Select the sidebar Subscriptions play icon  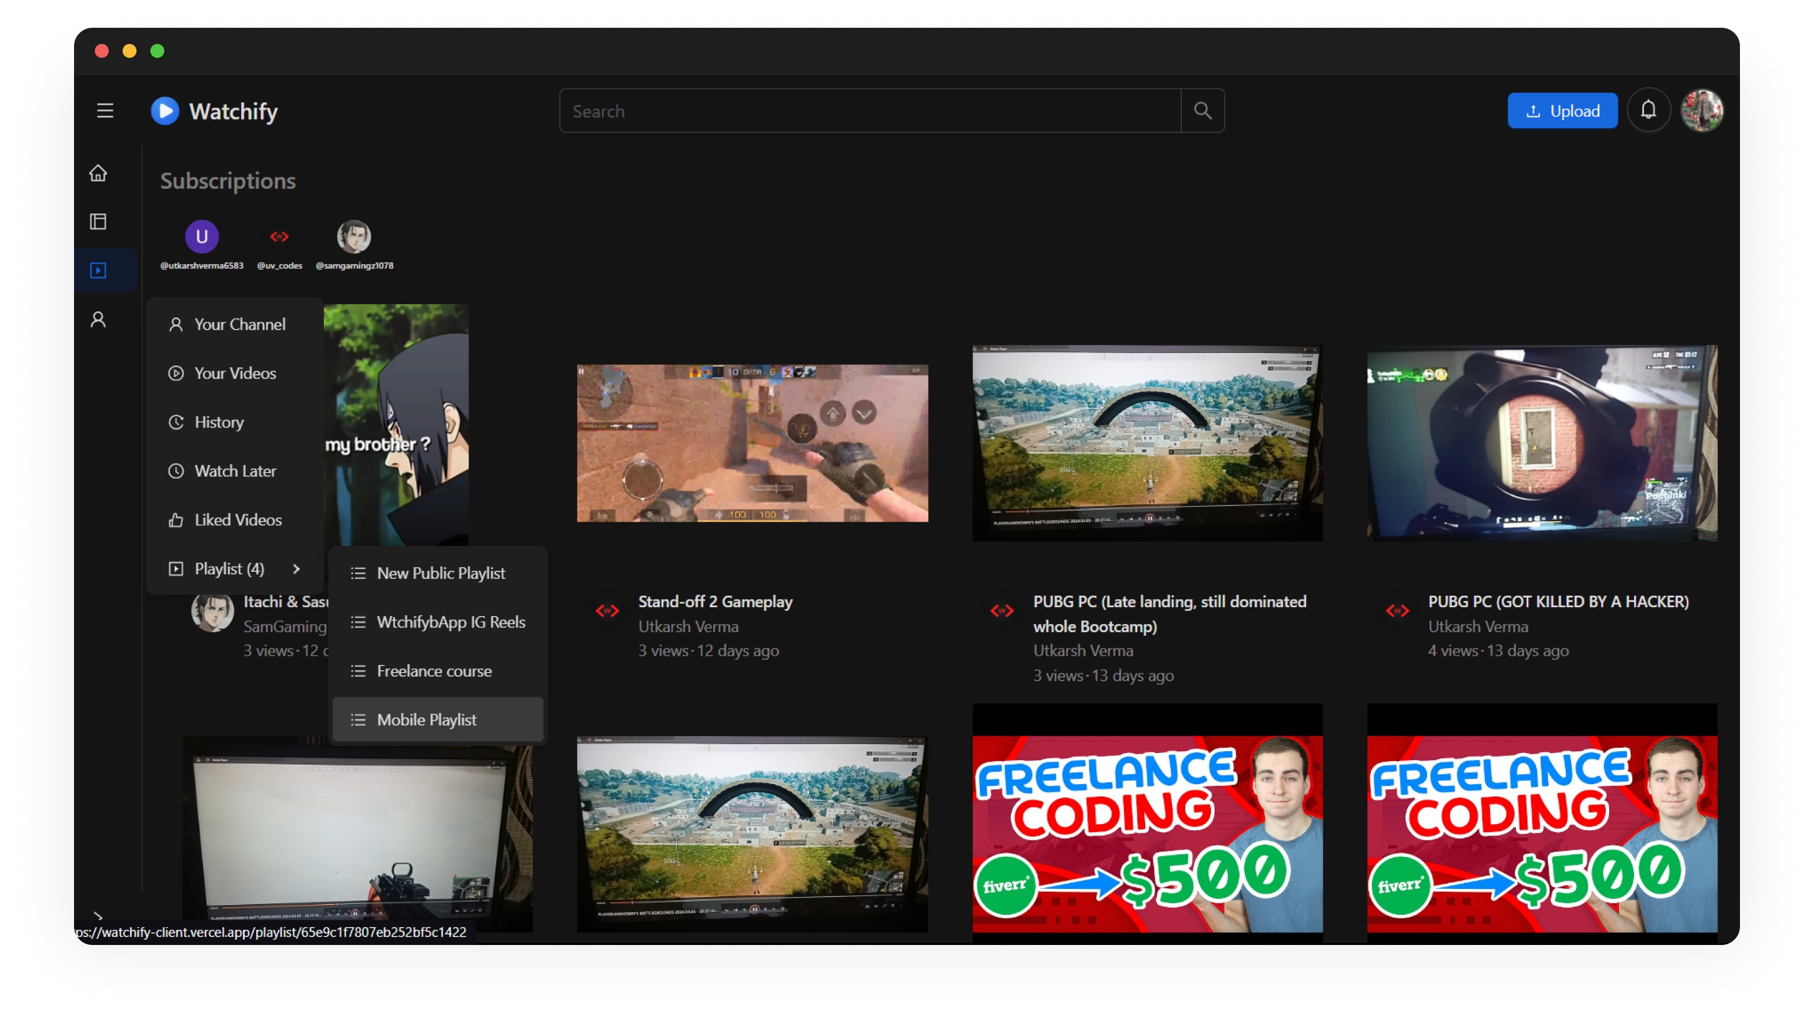(98, 271)
